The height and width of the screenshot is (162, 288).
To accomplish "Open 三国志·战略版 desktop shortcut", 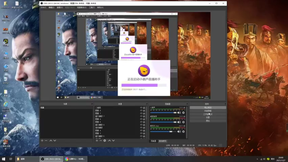I will tap(6, 145).
